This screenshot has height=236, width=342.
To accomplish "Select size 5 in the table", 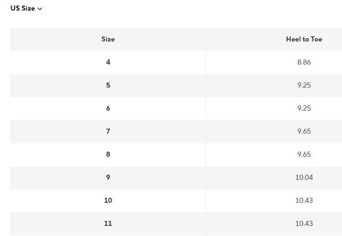I will 108,85.
